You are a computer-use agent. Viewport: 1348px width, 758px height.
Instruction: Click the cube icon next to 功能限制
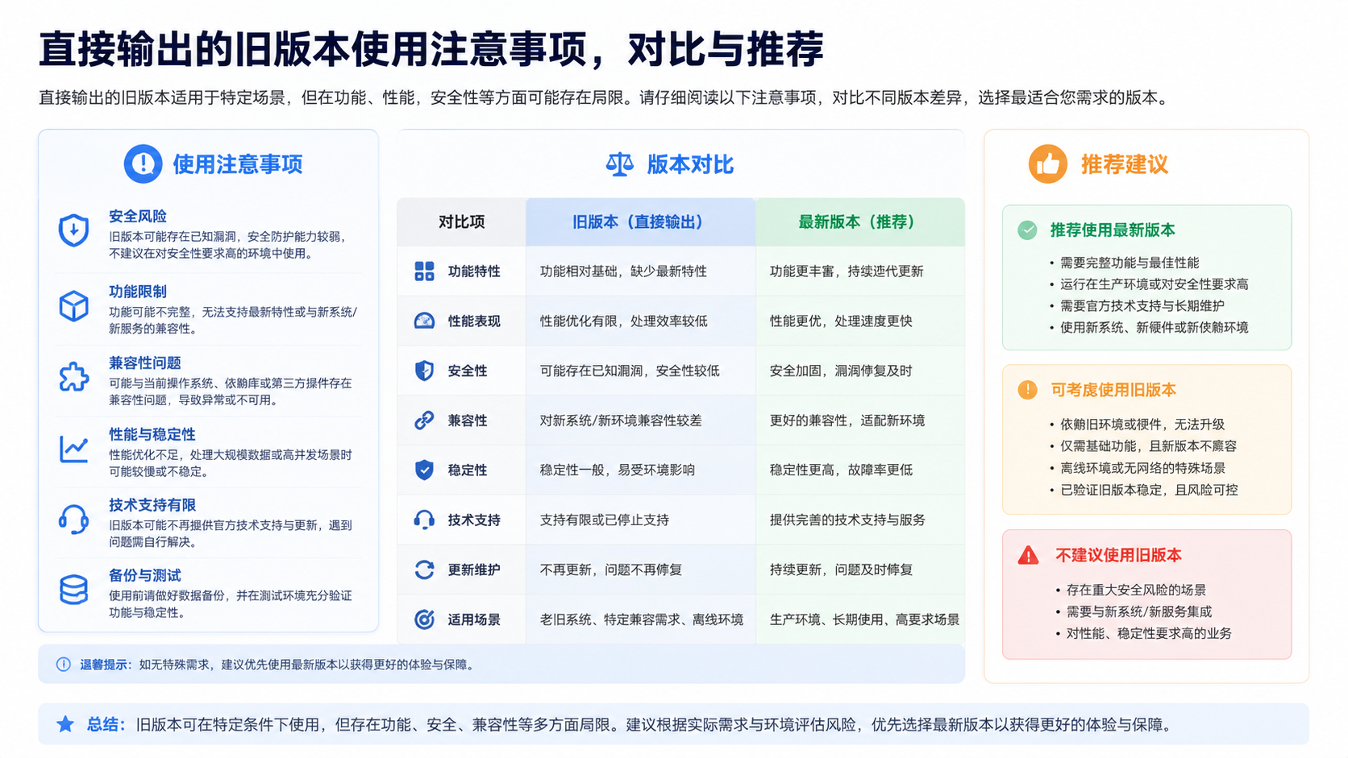73,306
